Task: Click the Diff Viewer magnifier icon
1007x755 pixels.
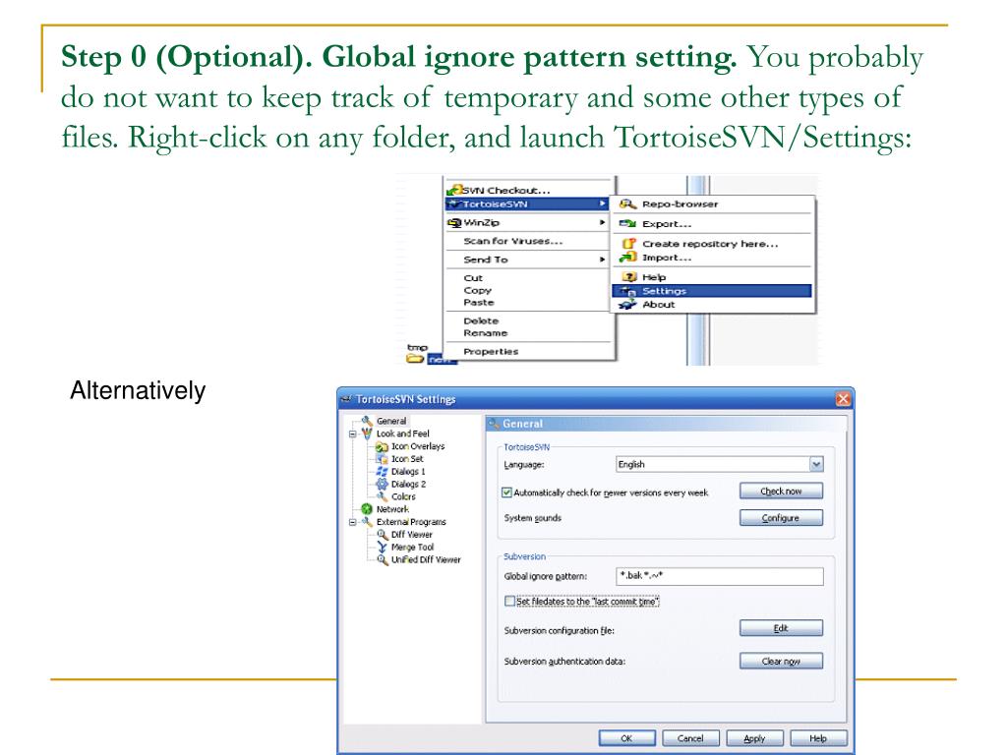Action: click(383, 534)
